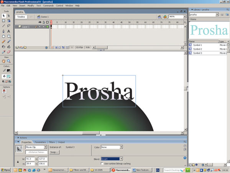Image resolution: width=230 pixels, height=173 pixels.
Task: Delete layer using timeline trash icon
Action: 47,47
